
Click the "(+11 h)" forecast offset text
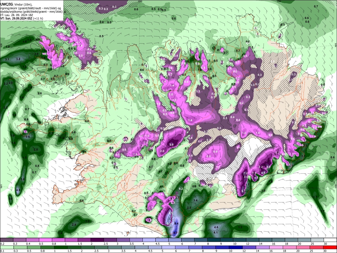(x=38, y=18)
